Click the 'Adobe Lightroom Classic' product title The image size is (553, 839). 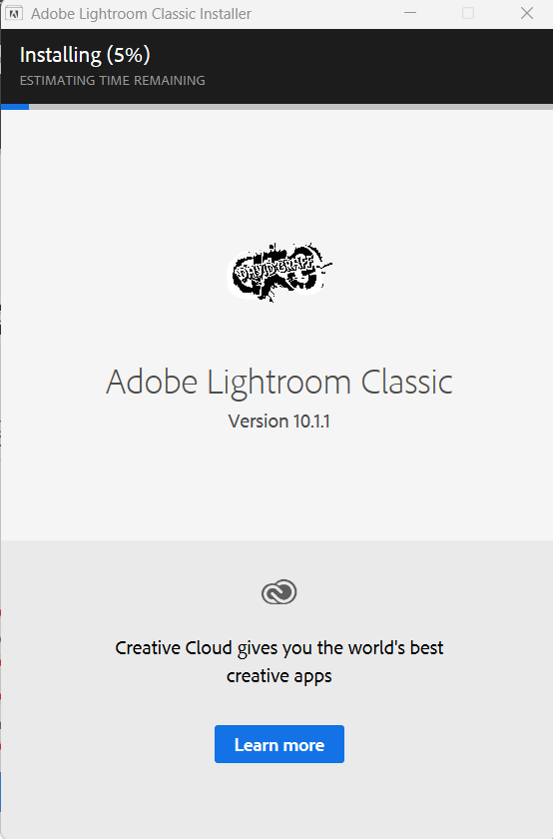[279, 382]
